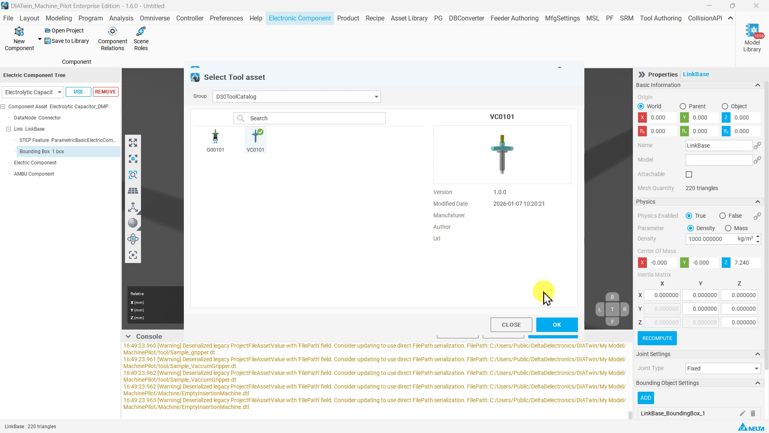
Task: Click the orbit mode viewport icon
Action: click(x=133, y=239)
